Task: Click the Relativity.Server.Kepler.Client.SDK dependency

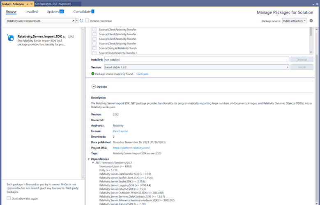Action: point(126,178)
